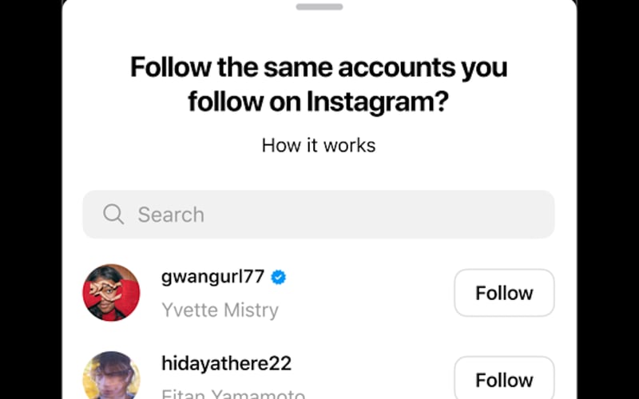
Task: Open gwangurl77's profile picture
Action: (x=112, y=293)
